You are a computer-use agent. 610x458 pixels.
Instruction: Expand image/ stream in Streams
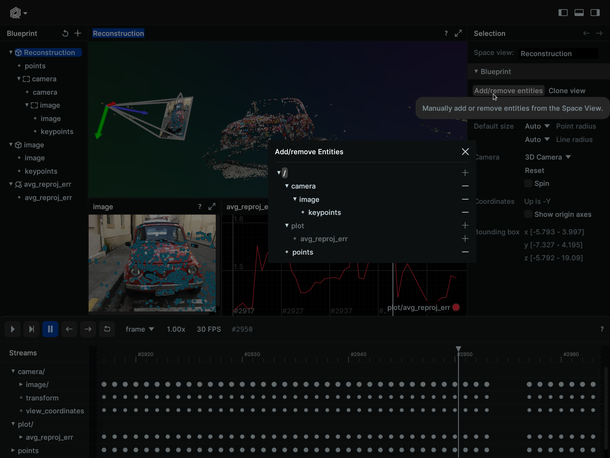point(21,384)
